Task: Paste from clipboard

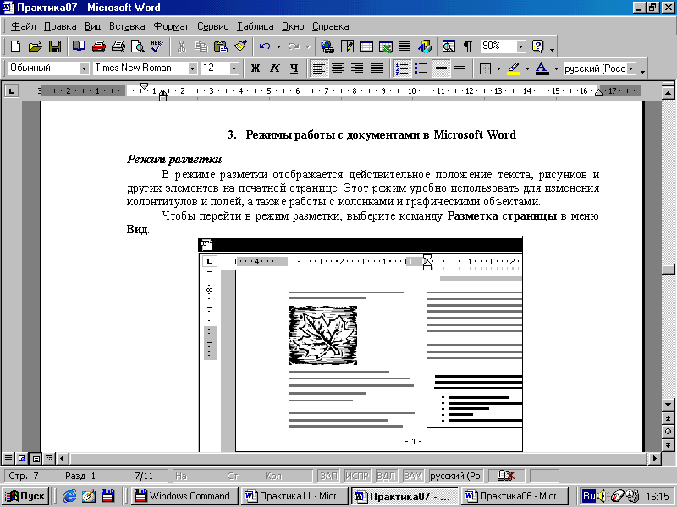Action: (221, 46)
